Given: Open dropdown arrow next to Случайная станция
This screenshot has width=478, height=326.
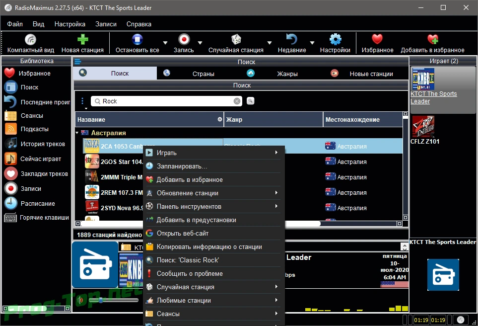Looking at the screenshot, I should pyautogui.click(x=270, y=43).
